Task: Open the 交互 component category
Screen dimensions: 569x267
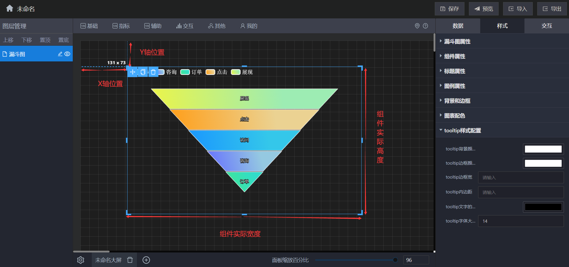Action: (x=185, y=26)
